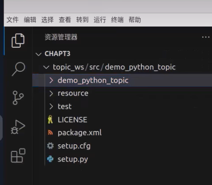Open the Explorer view in activity bar
The height and width of the screenshot is (185, 212).
tap(18, 41)
